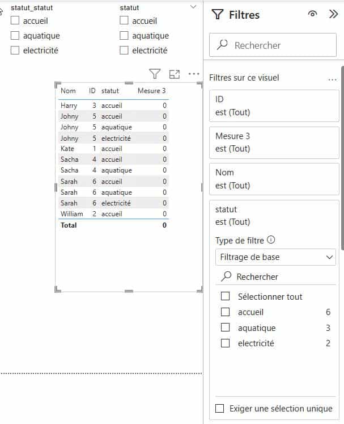Expand the Nom filter card

pyautogui.click(x=274, y=179)
